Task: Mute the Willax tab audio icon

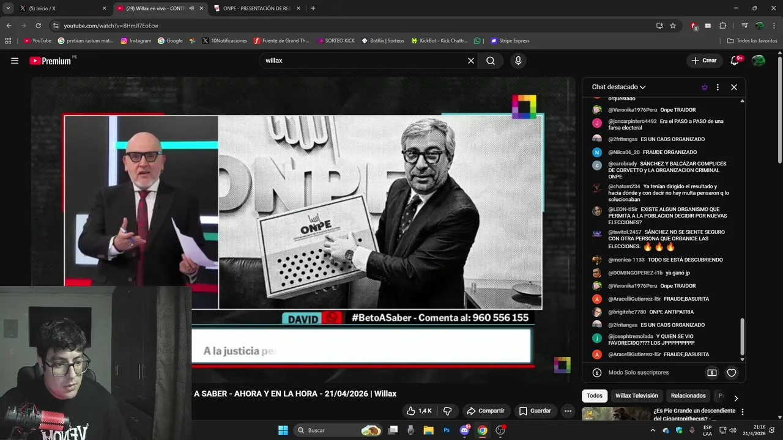Action: tap(191, 9)
